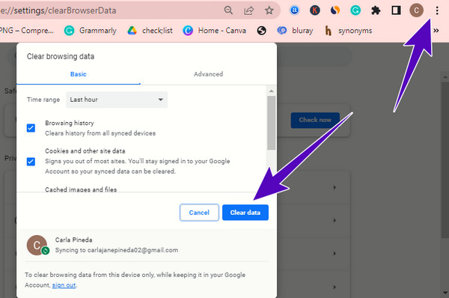449x298 pixels.
Task: Click the 'Clear browsing data' dialog title
Action: click(x=61, y=56)
